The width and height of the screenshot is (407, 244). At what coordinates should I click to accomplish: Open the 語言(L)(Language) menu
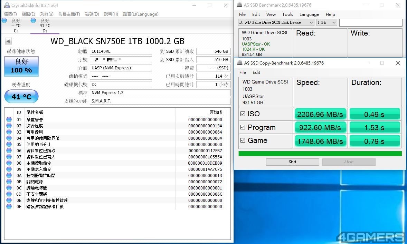(141, 14)
